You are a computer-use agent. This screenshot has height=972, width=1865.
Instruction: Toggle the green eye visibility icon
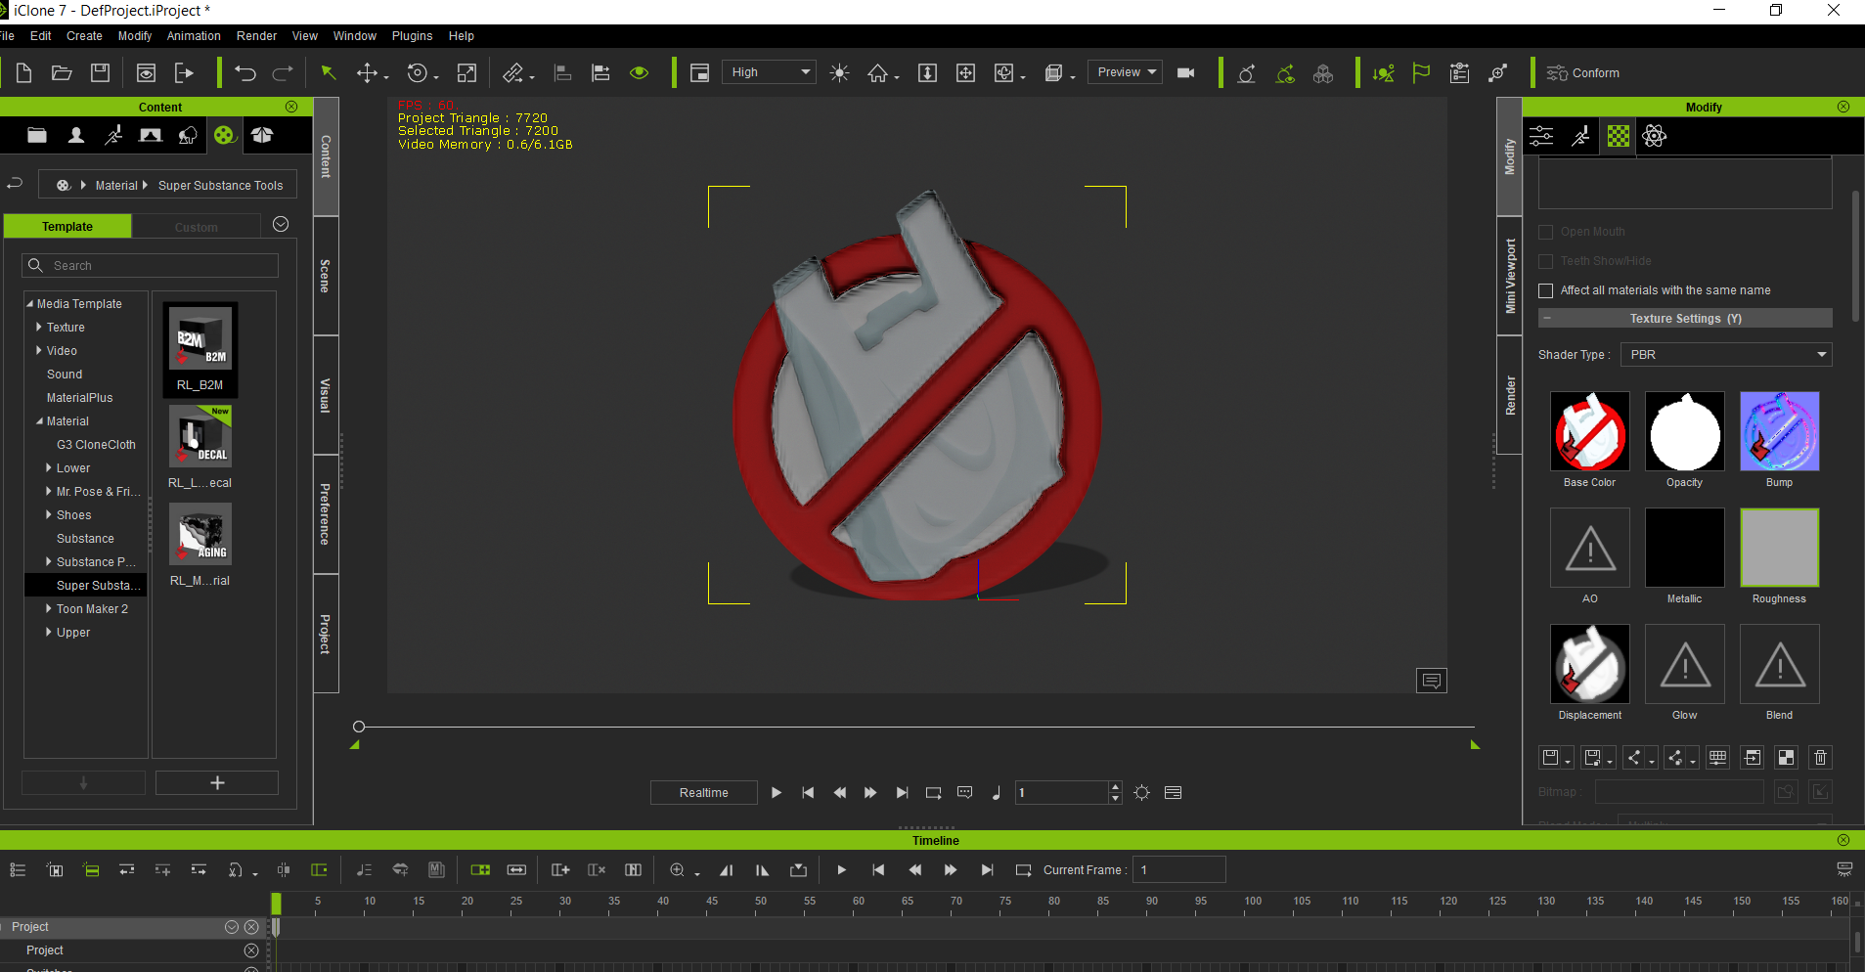[640, 73]
